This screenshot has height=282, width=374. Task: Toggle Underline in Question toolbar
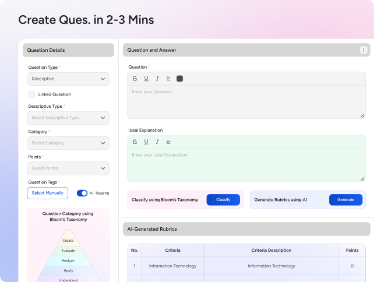[x=146, y=79]
